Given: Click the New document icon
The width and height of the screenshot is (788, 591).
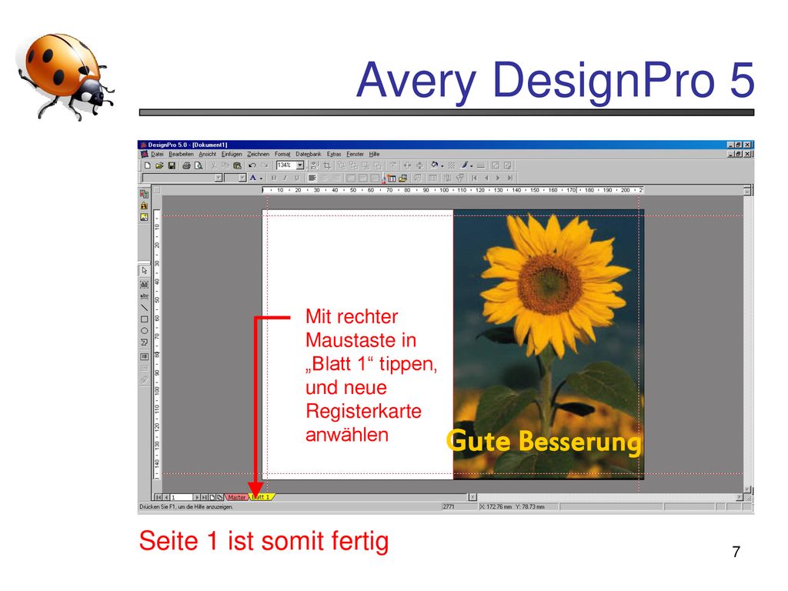Looking at the screenshot, I should (147, 165).
